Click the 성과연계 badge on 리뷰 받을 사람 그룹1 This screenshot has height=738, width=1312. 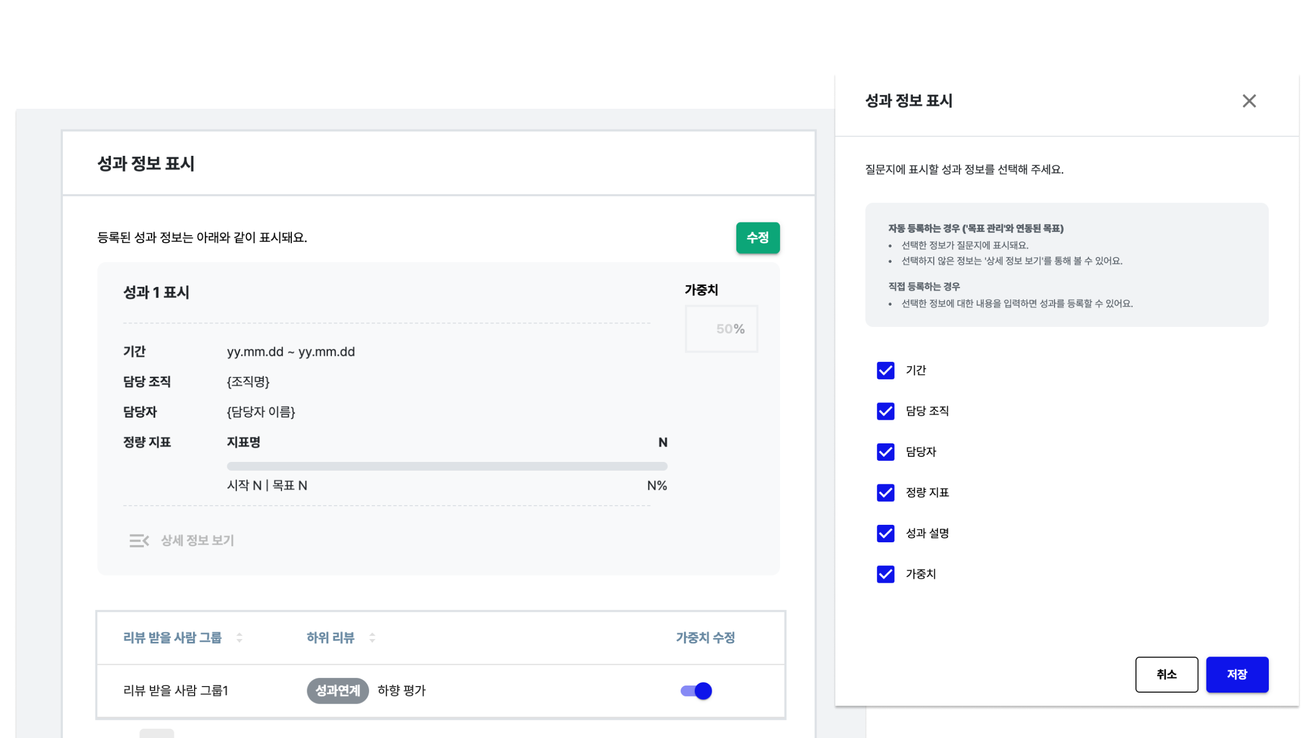tap(338, 690)
